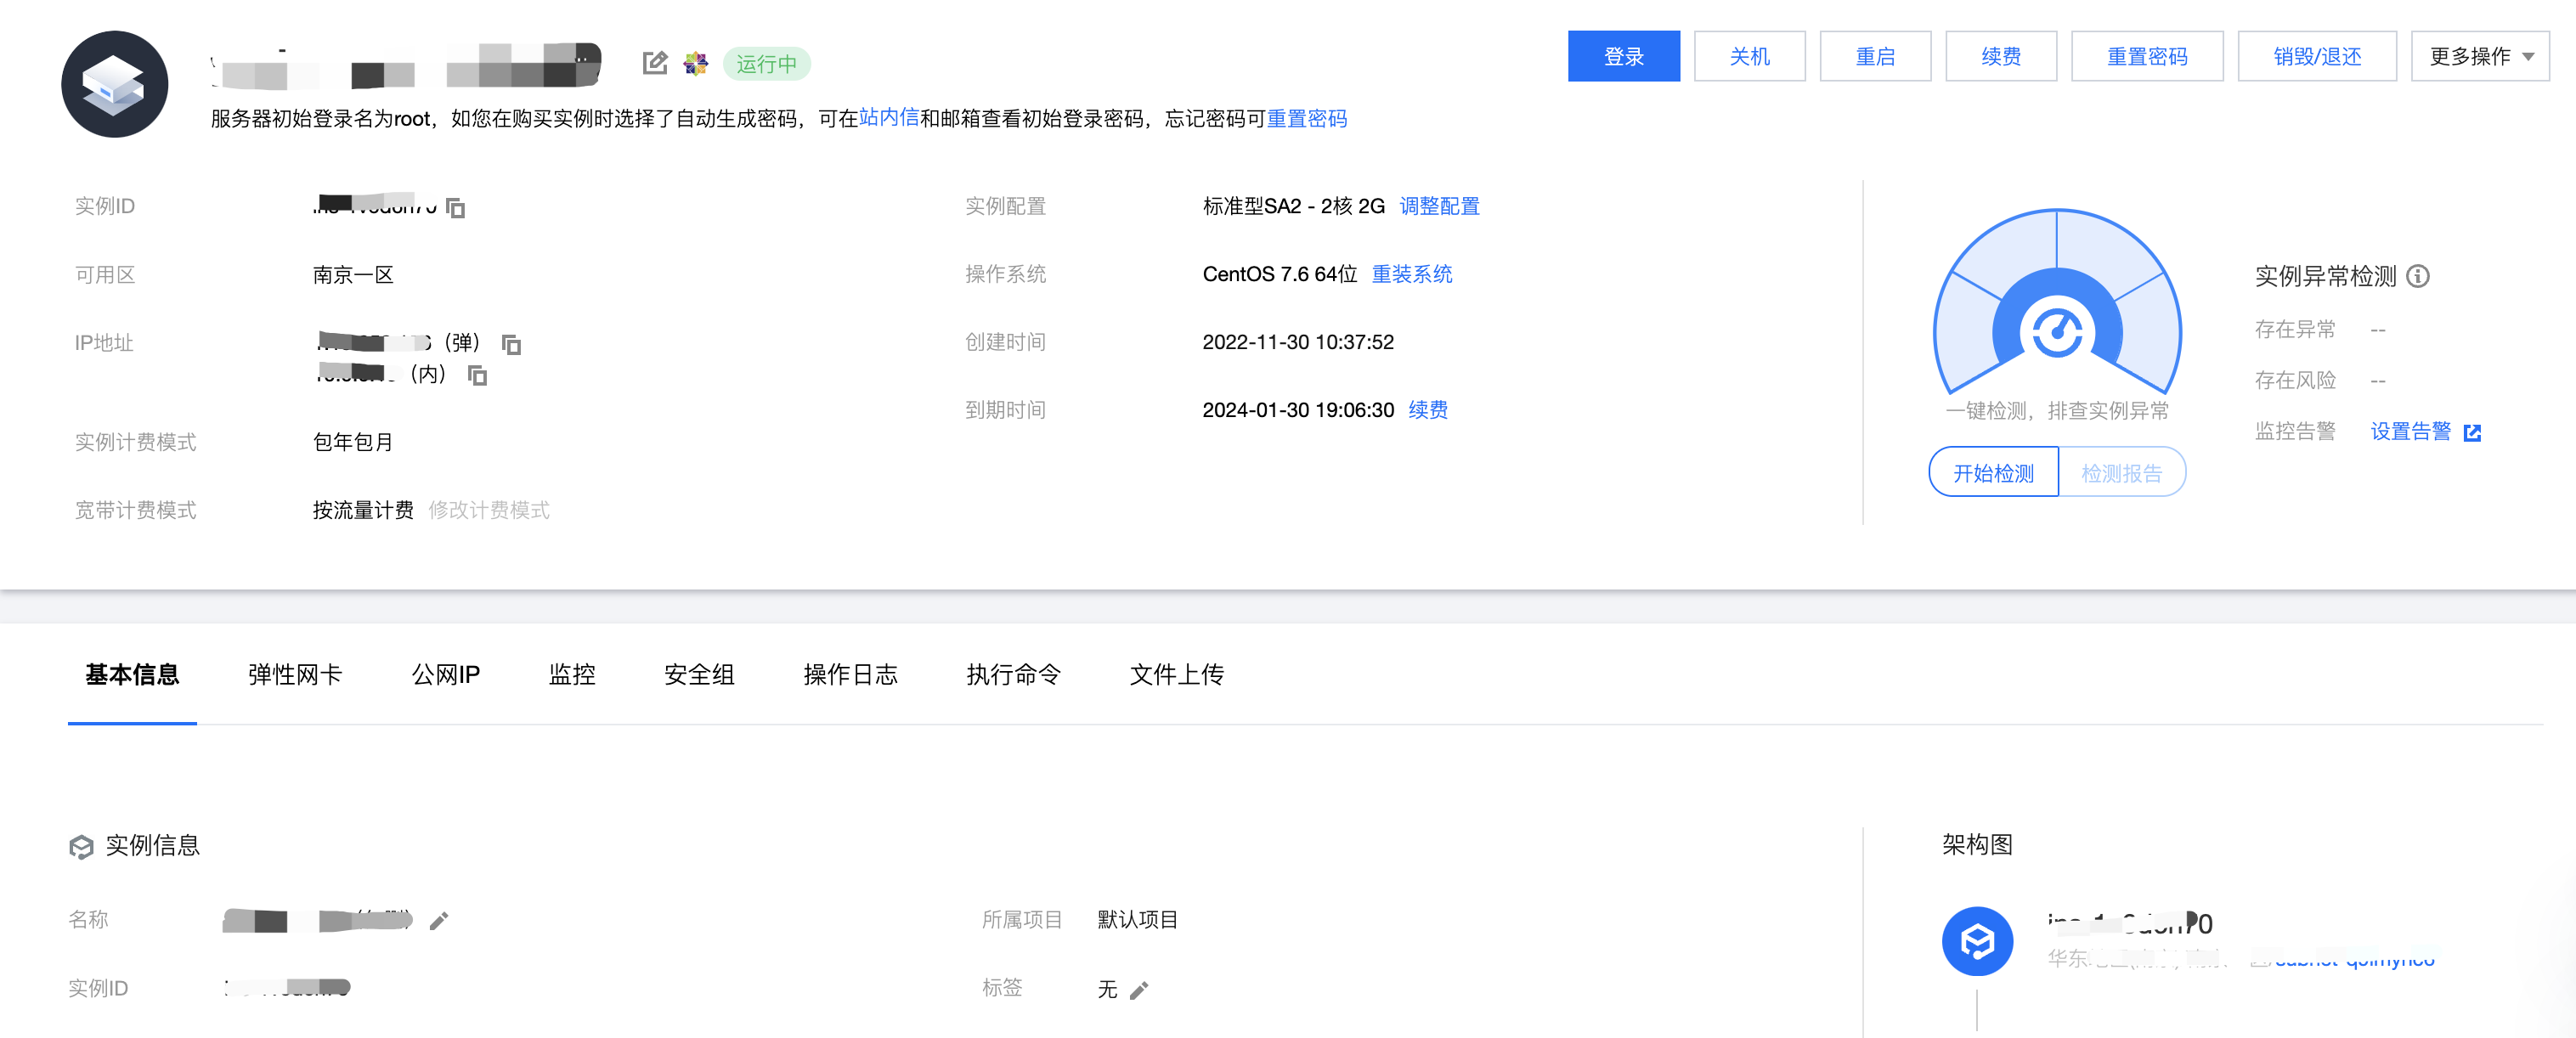This screenshot has height=1038, width=2576.
Task: Go to the 执行命令 tab
Action: point(1013,674)
